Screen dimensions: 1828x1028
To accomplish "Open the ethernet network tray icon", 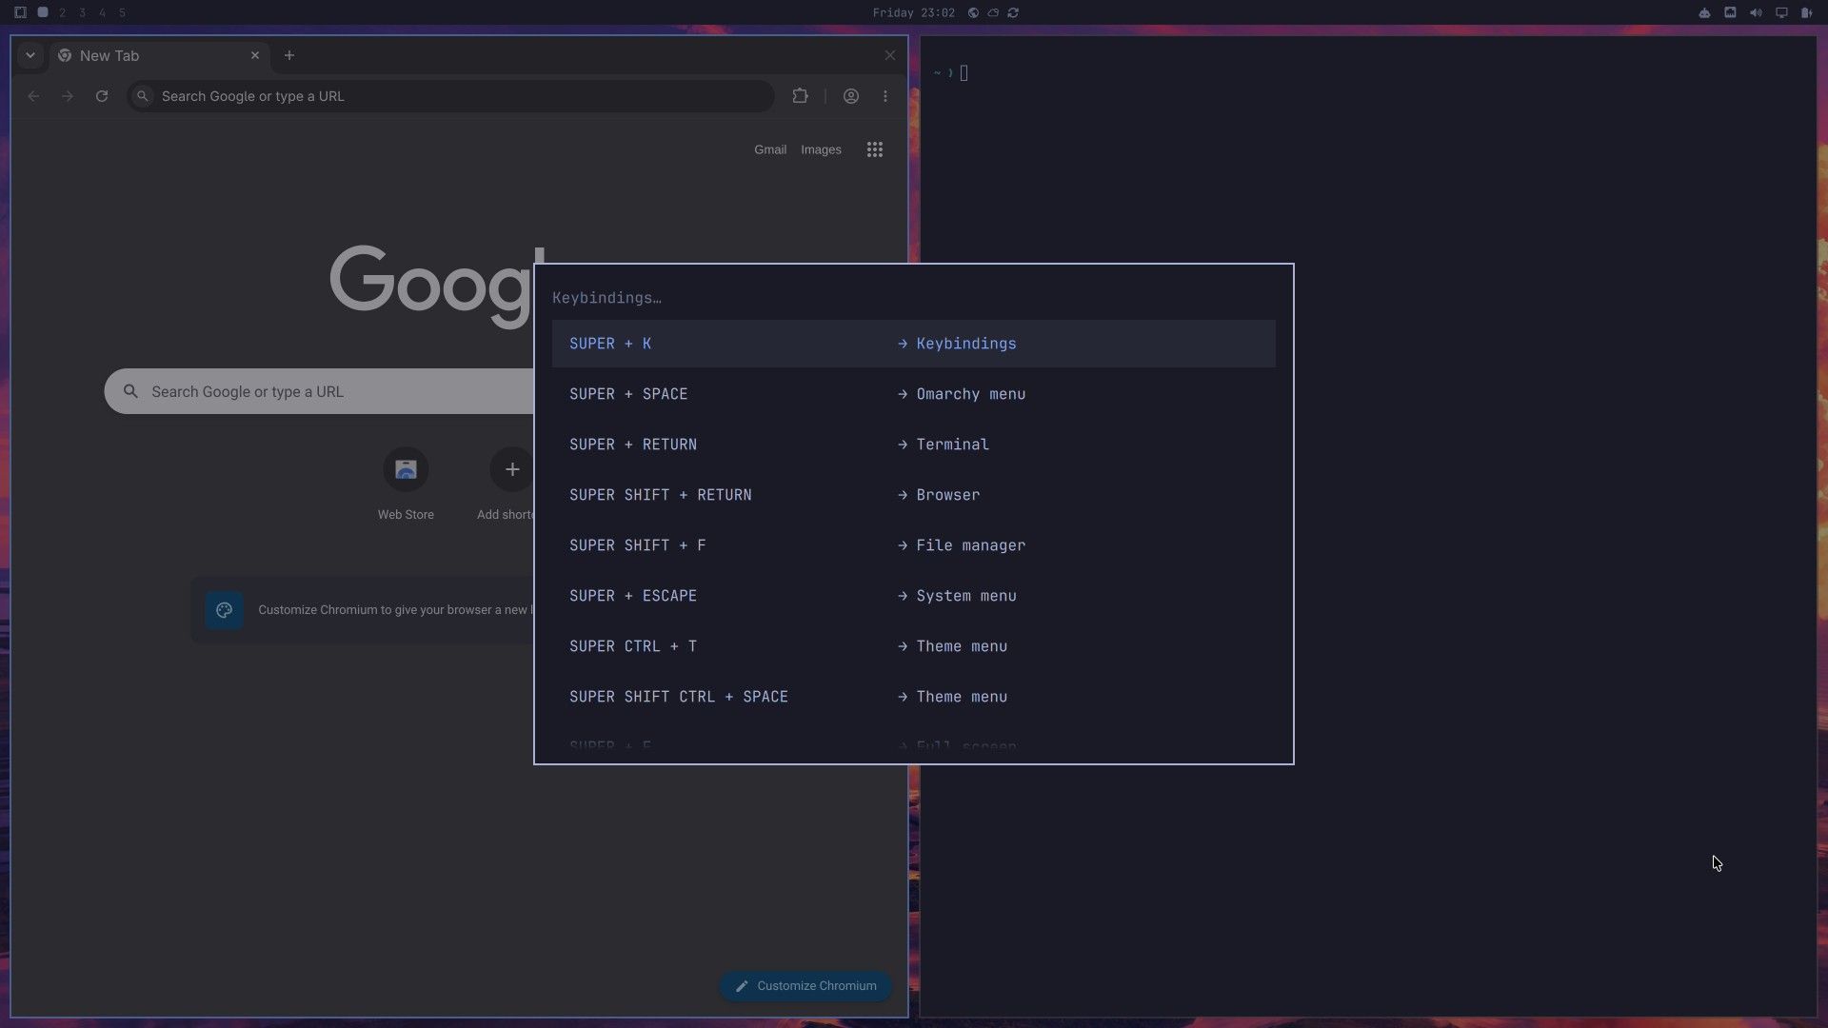I will tap(1730, 12).
